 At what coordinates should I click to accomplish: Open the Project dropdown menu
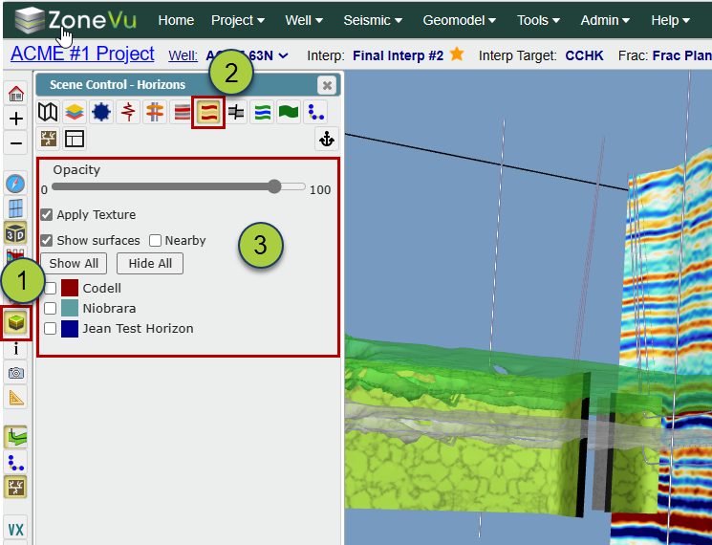tap(238, 20)
